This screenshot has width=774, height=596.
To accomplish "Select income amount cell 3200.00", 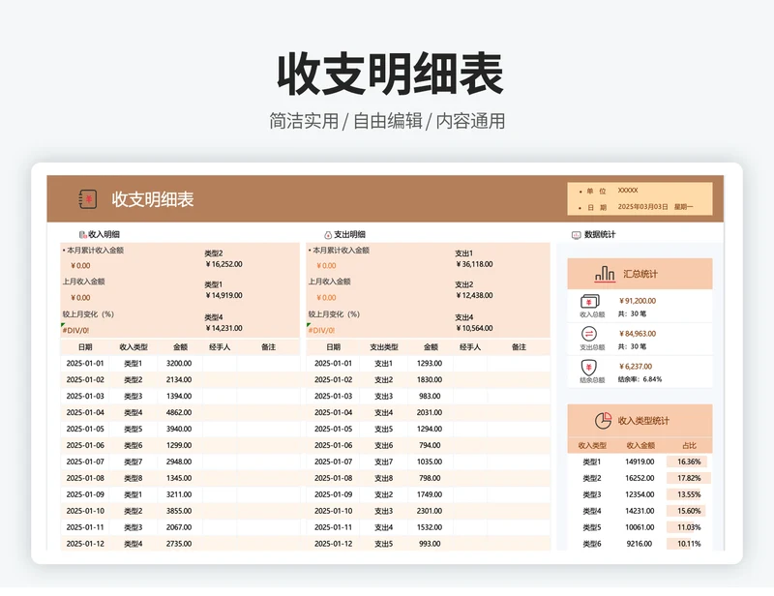I will (179, 364).
